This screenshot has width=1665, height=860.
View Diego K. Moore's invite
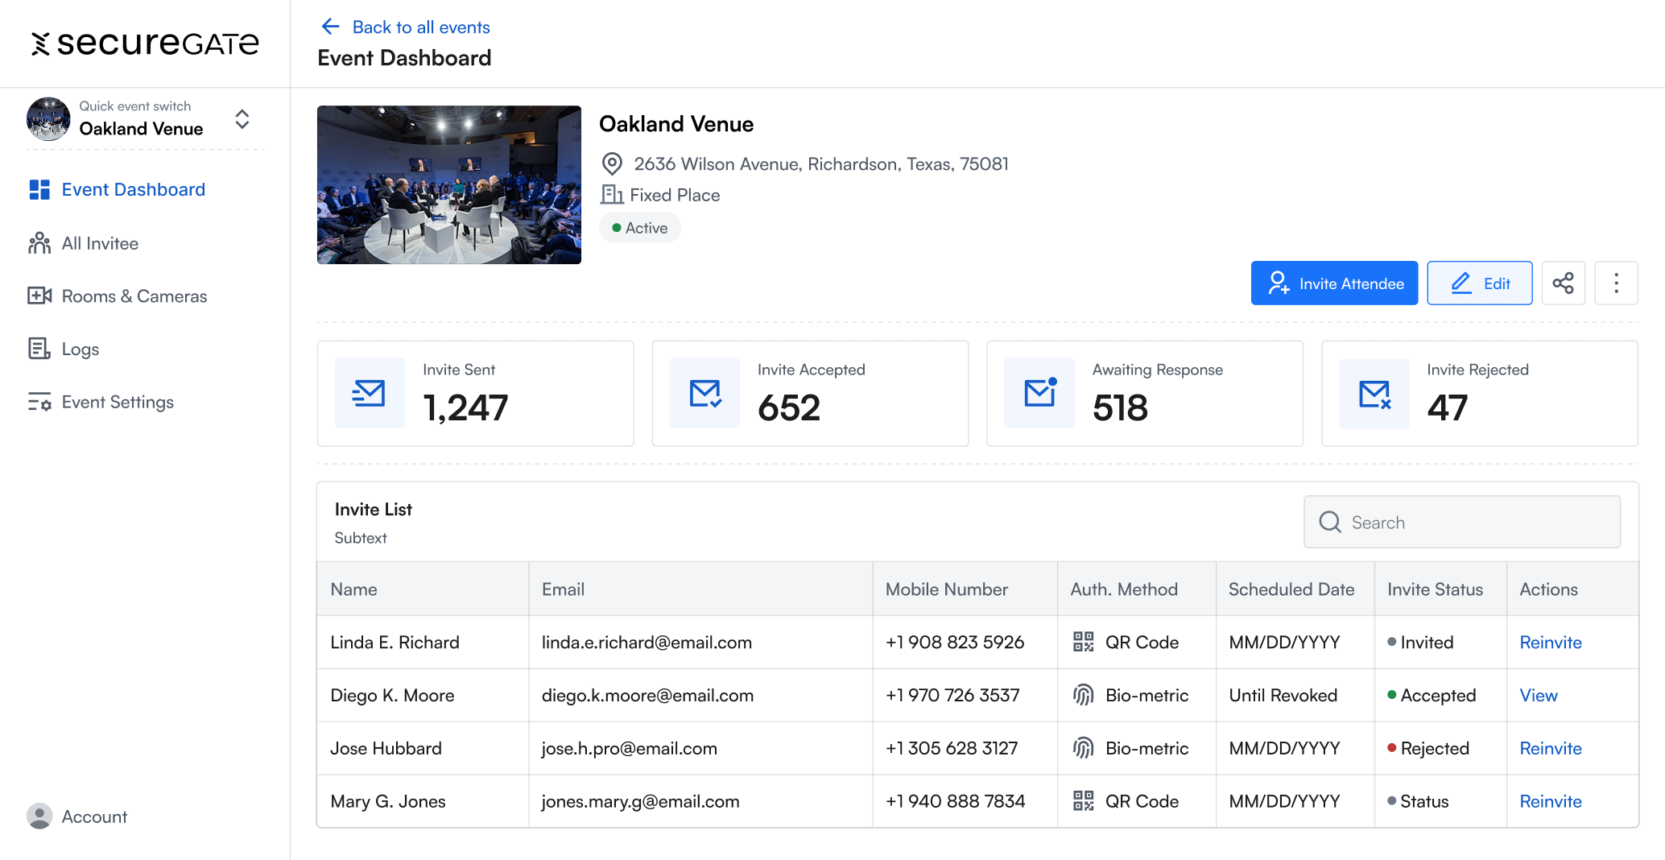pyautogui.click(x=1539, y=696)
